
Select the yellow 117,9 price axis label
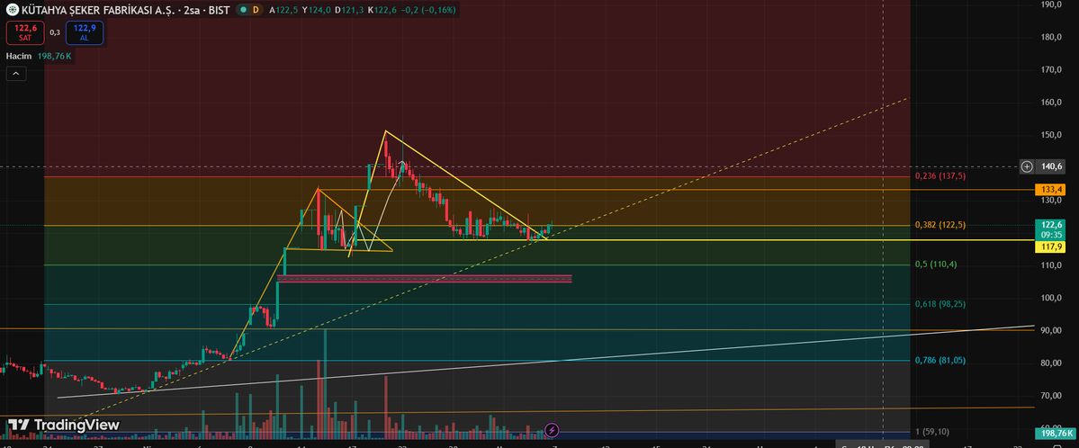click(1049, 246)
